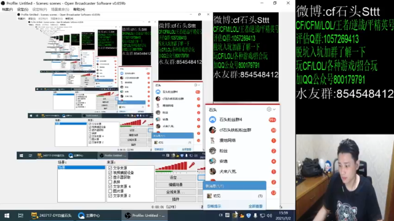The width and height of the screenshot is (394, 221).
Task: Open the 帮助(H) menu
Action: 79,9
